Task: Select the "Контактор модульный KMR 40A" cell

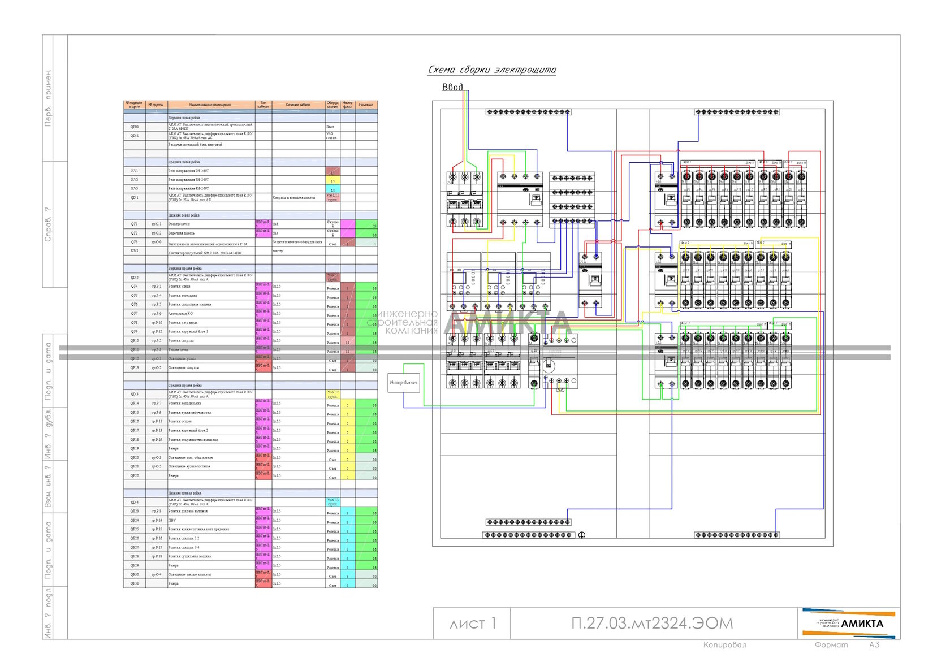Action: [x=211, y=251]
